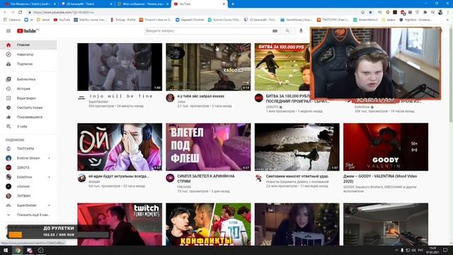Open 2DROTS subscription channel
The height and width of the screenshot is (255, 453).
[28, 168]
